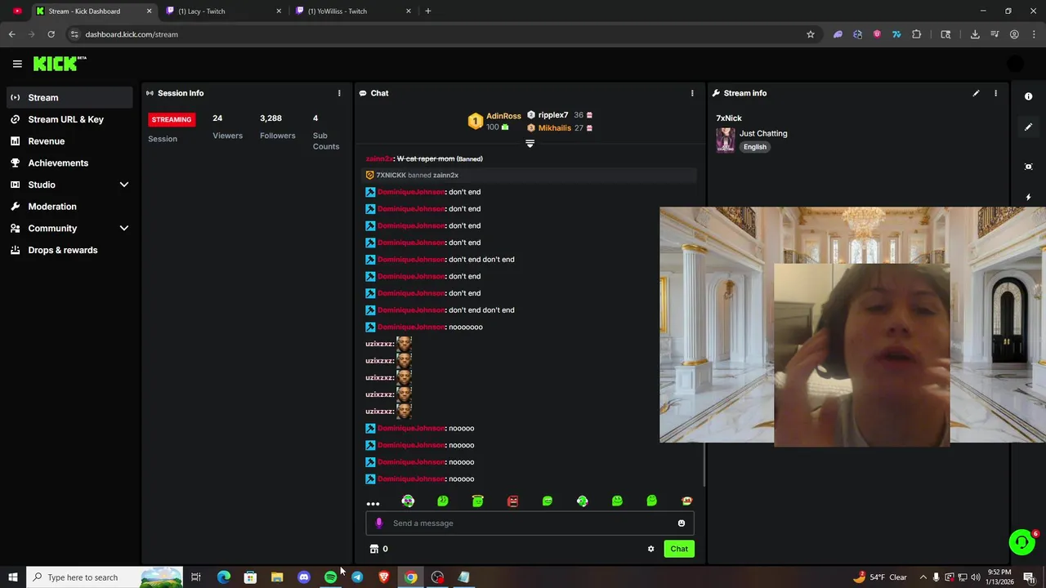This screenshot has height=588, width=1046.
Task: Click the camera capture icon in right rail
Action: tap(1028, 167)
